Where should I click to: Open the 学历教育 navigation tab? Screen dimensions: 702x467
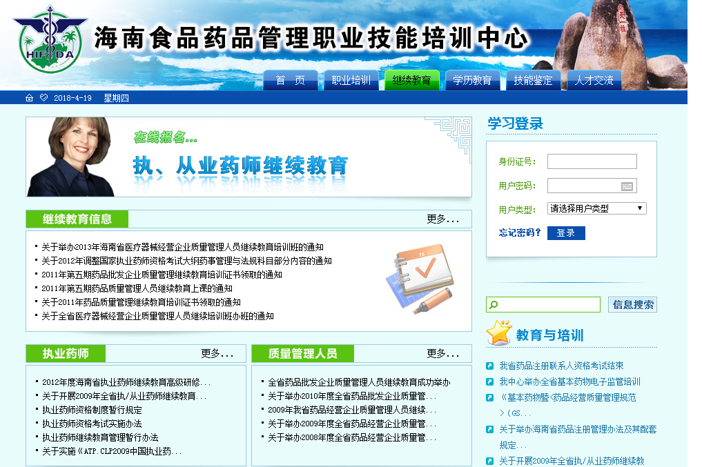472,81
